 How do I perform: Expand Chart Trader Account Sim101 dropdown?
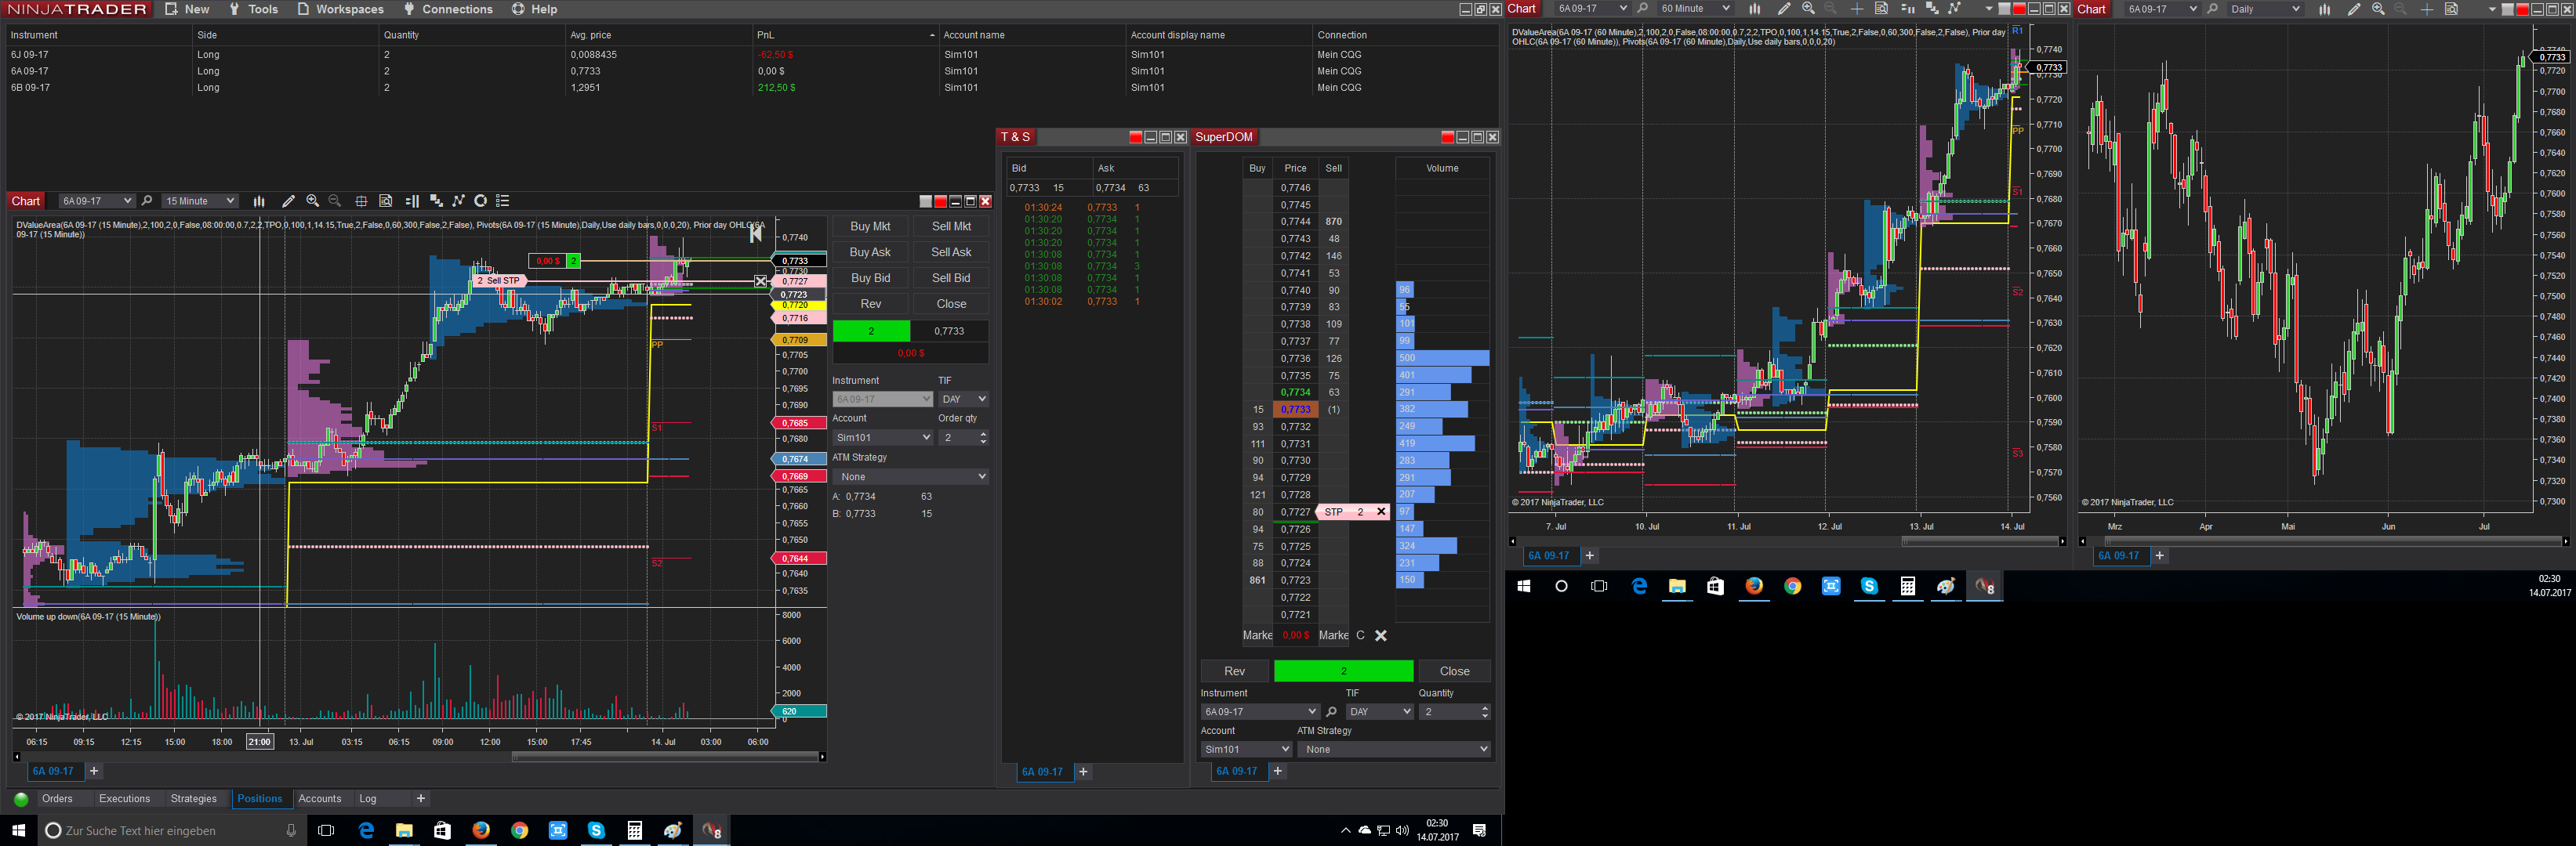[x=883, y=437]
